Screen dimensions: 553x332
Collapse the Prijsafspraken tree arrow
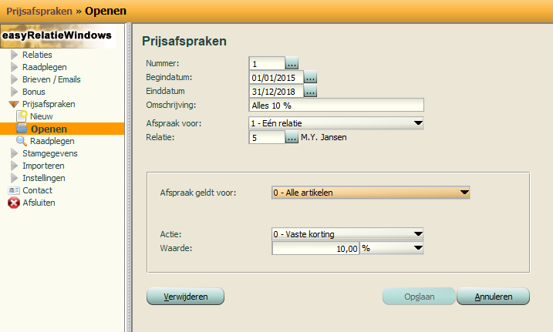pos(14,104)
